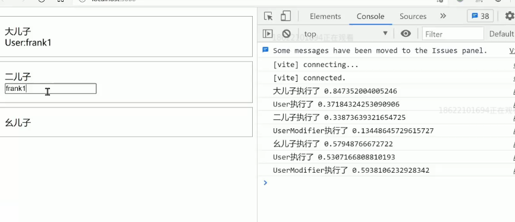The height and width of the screenshot is (222, 515).
Task: Show the console sidebar icon
Action: coord(268,33)
